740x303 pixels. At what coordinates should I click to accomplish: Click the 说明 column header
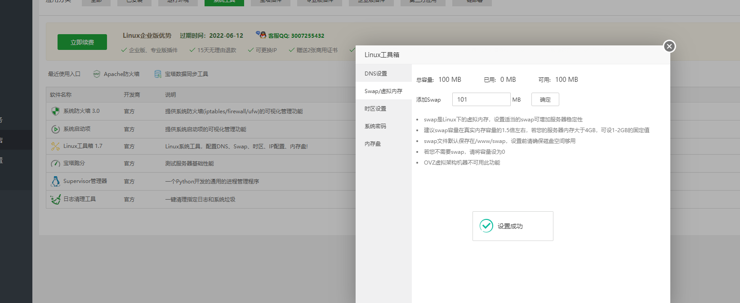pyautogui.click(x=170, y=94)
